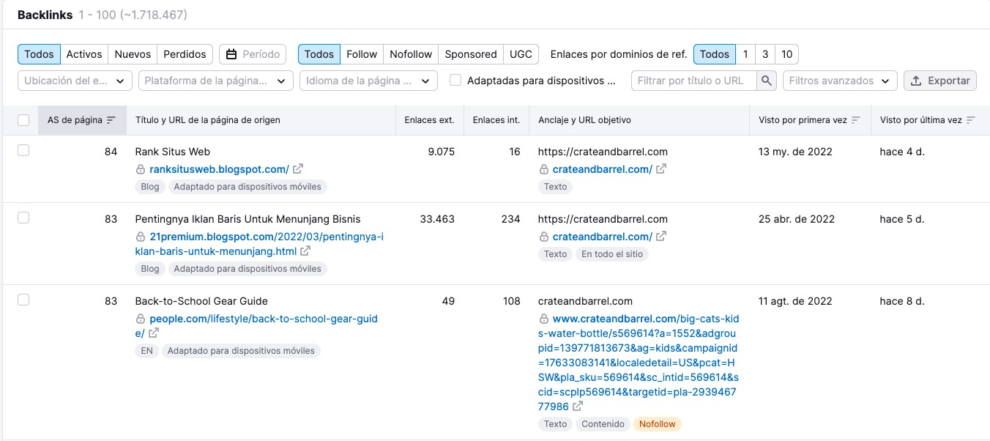Click the export upload icon
The width and height of the screenshot is (990, 441).
point(916,81)
